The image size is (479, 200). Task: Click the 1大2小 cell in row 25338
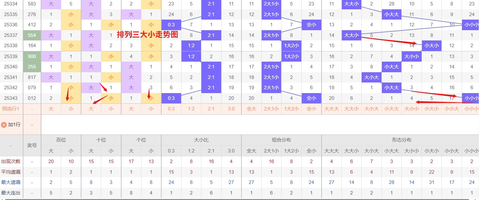(291, 46)
